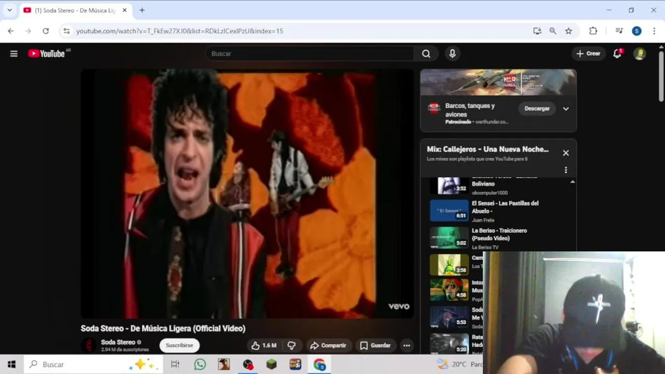Click the 3:58 playlist video thumbnail
The image size is (665, 374).
tap(449, 265)
